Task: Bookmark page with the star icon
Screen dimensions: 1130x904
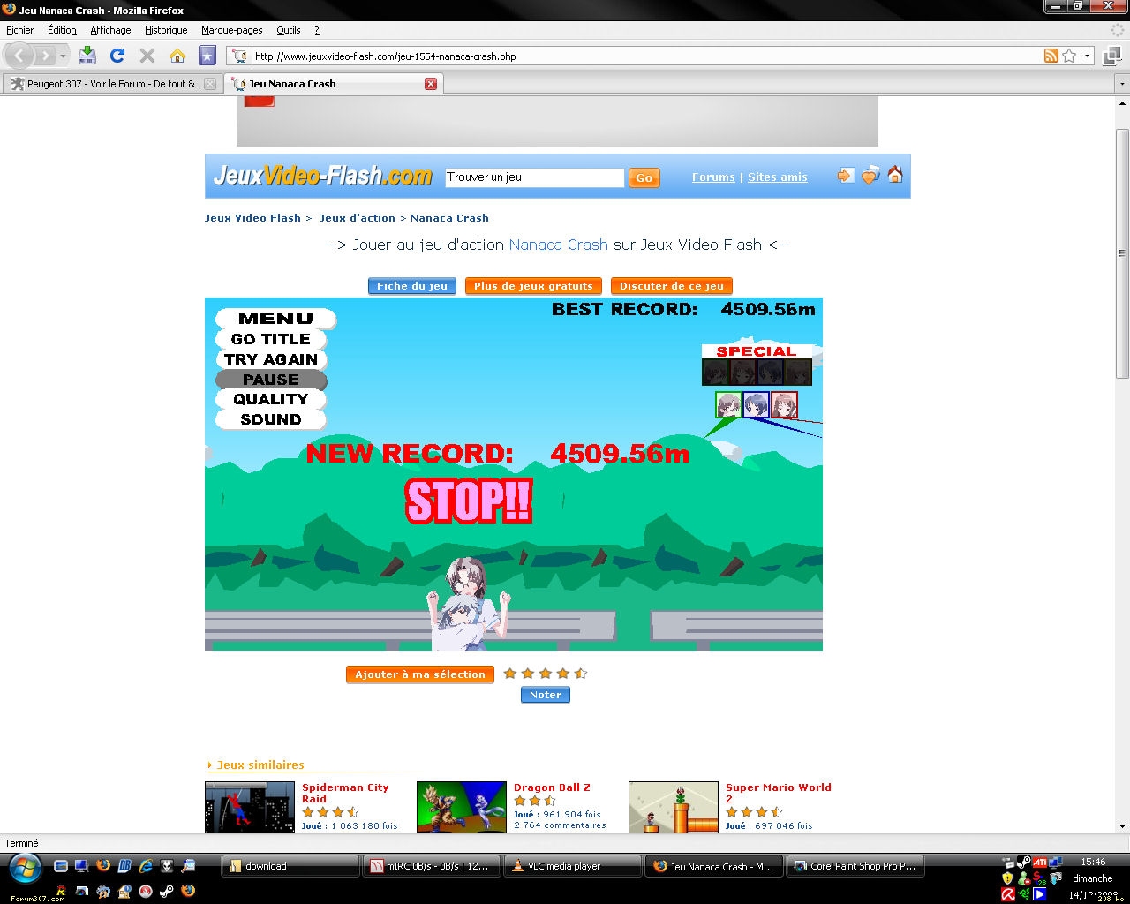Action: coord(1069,56)
